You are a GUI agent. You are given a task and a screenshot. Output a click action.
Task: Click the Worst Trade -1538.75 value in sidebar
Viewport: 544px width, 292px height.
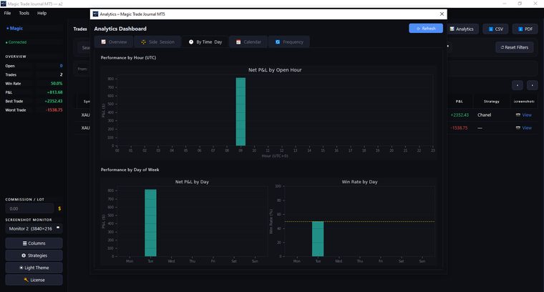tap(54, 110)
